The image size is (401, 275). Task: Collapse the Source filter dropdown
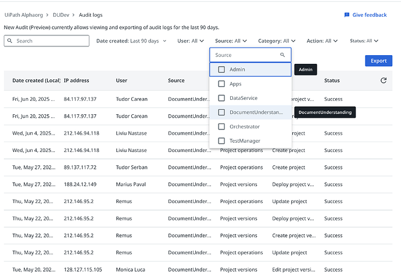coord(231,41)
